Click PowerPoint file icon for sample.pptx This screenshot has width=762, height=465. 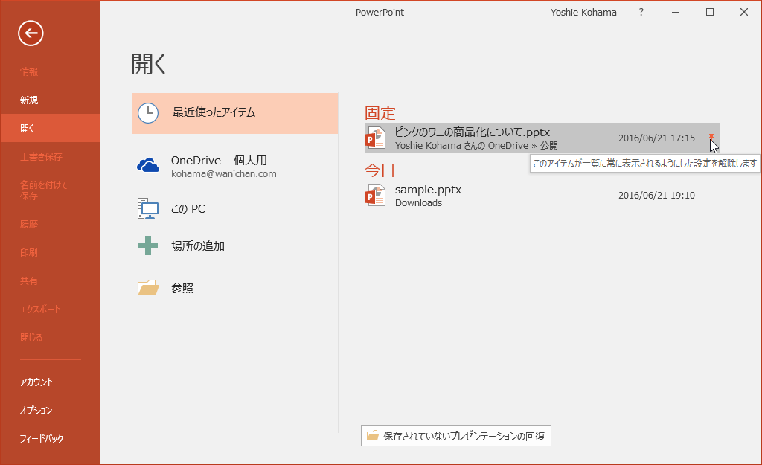(375, 196)
